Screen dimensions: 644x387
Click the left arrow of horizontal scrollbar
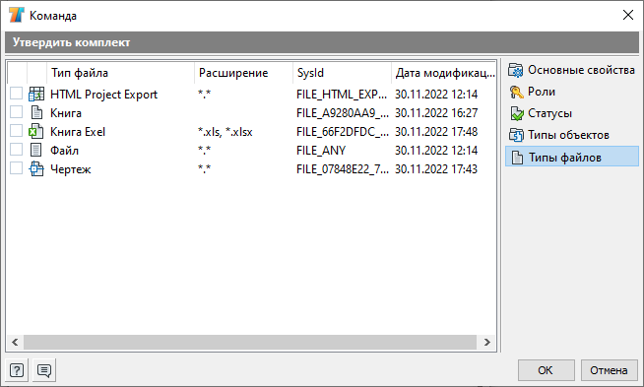point(15,343)
